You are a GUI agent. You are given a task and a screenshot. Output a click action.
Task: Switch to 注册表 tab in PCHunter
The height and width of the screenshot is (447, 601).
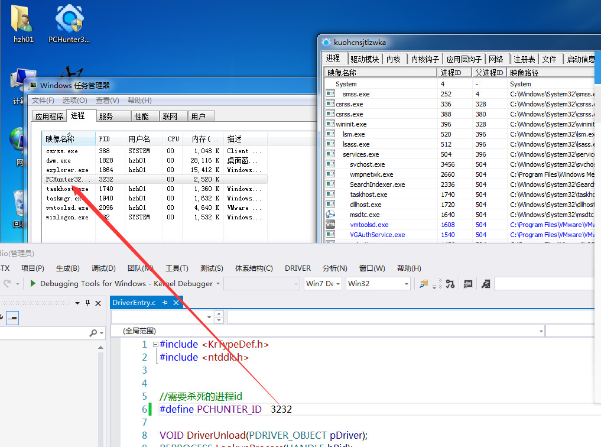(x=524, y=59)
